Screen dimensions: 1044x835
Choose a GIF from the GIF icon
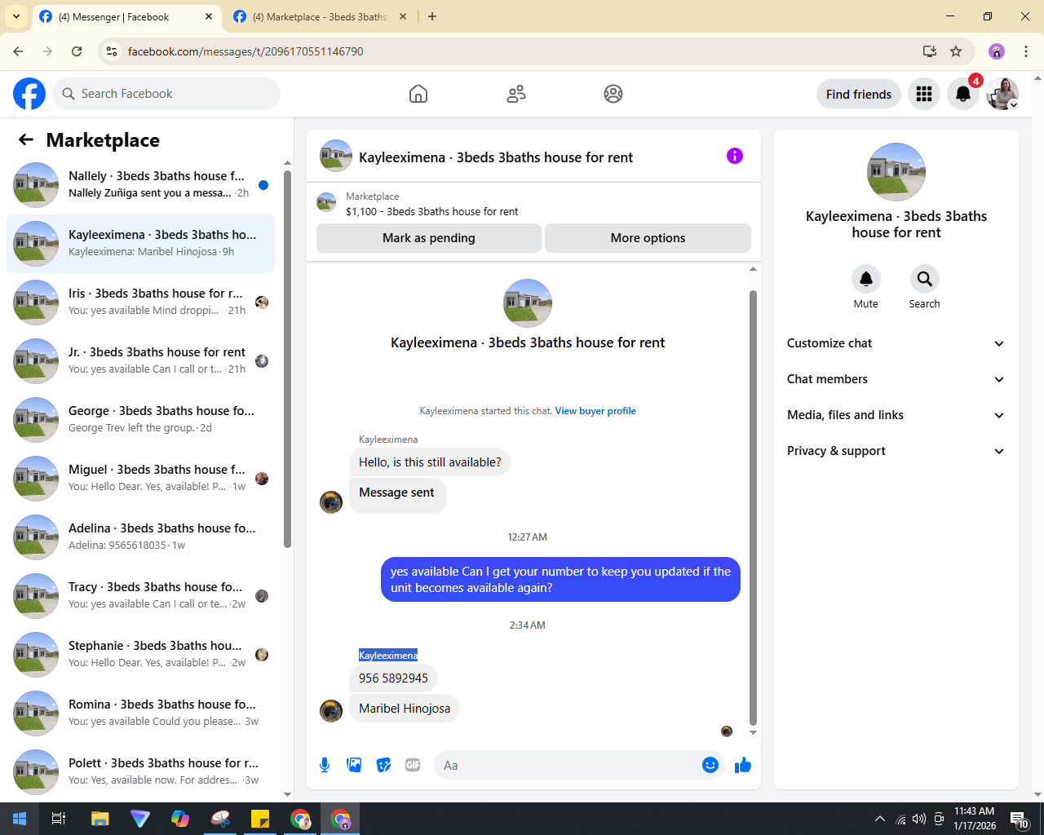(x=413, y=765)
